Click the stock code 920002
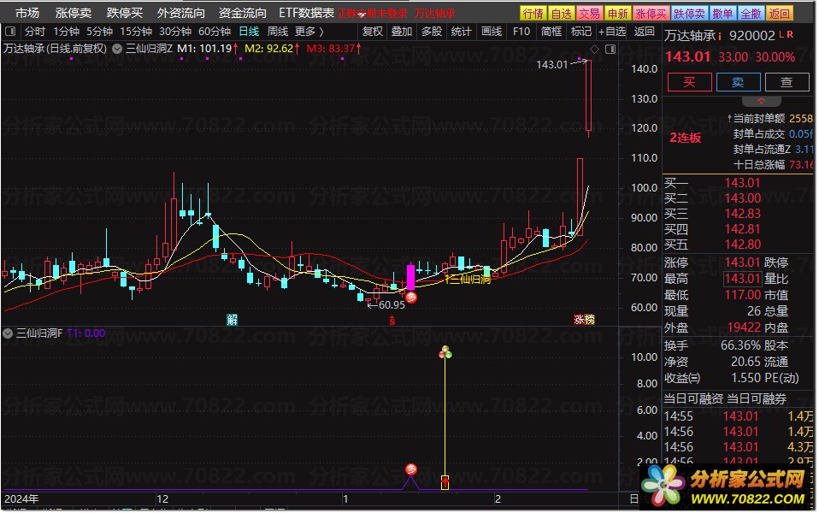Viewport: 819px width, 513px height. coord(752,36)
